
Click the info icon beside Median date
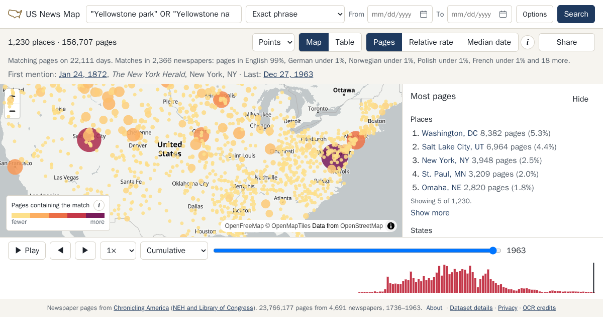[527, 42]
